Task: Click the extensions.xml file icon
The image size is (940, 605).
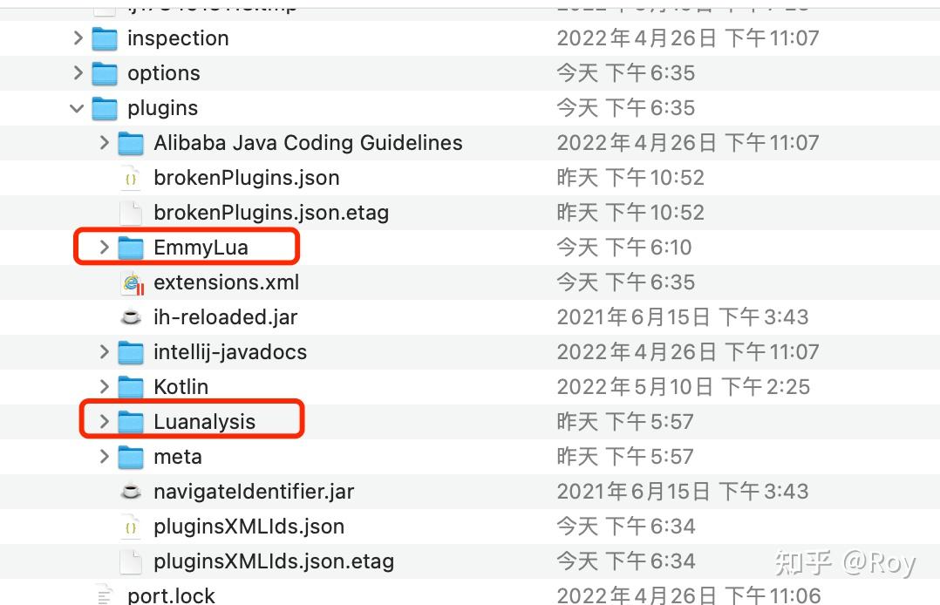Action: tap(131, 282)
